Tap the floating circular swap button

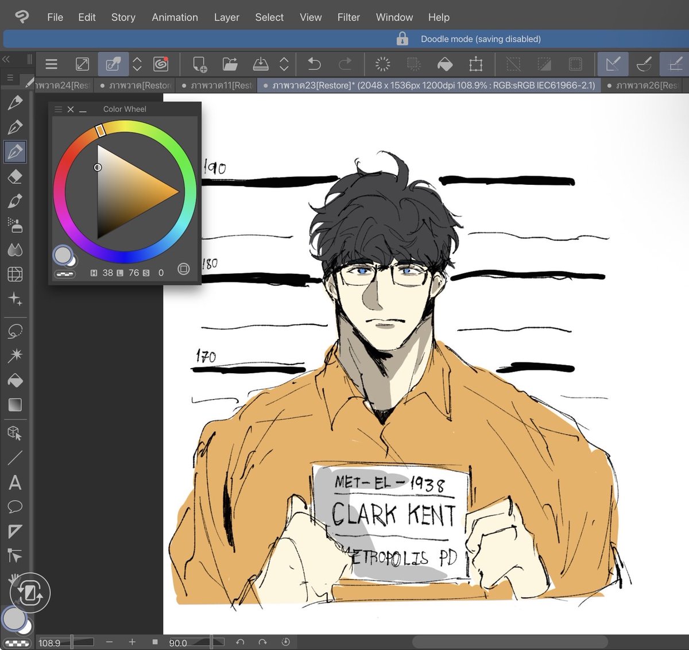(30, 593)
